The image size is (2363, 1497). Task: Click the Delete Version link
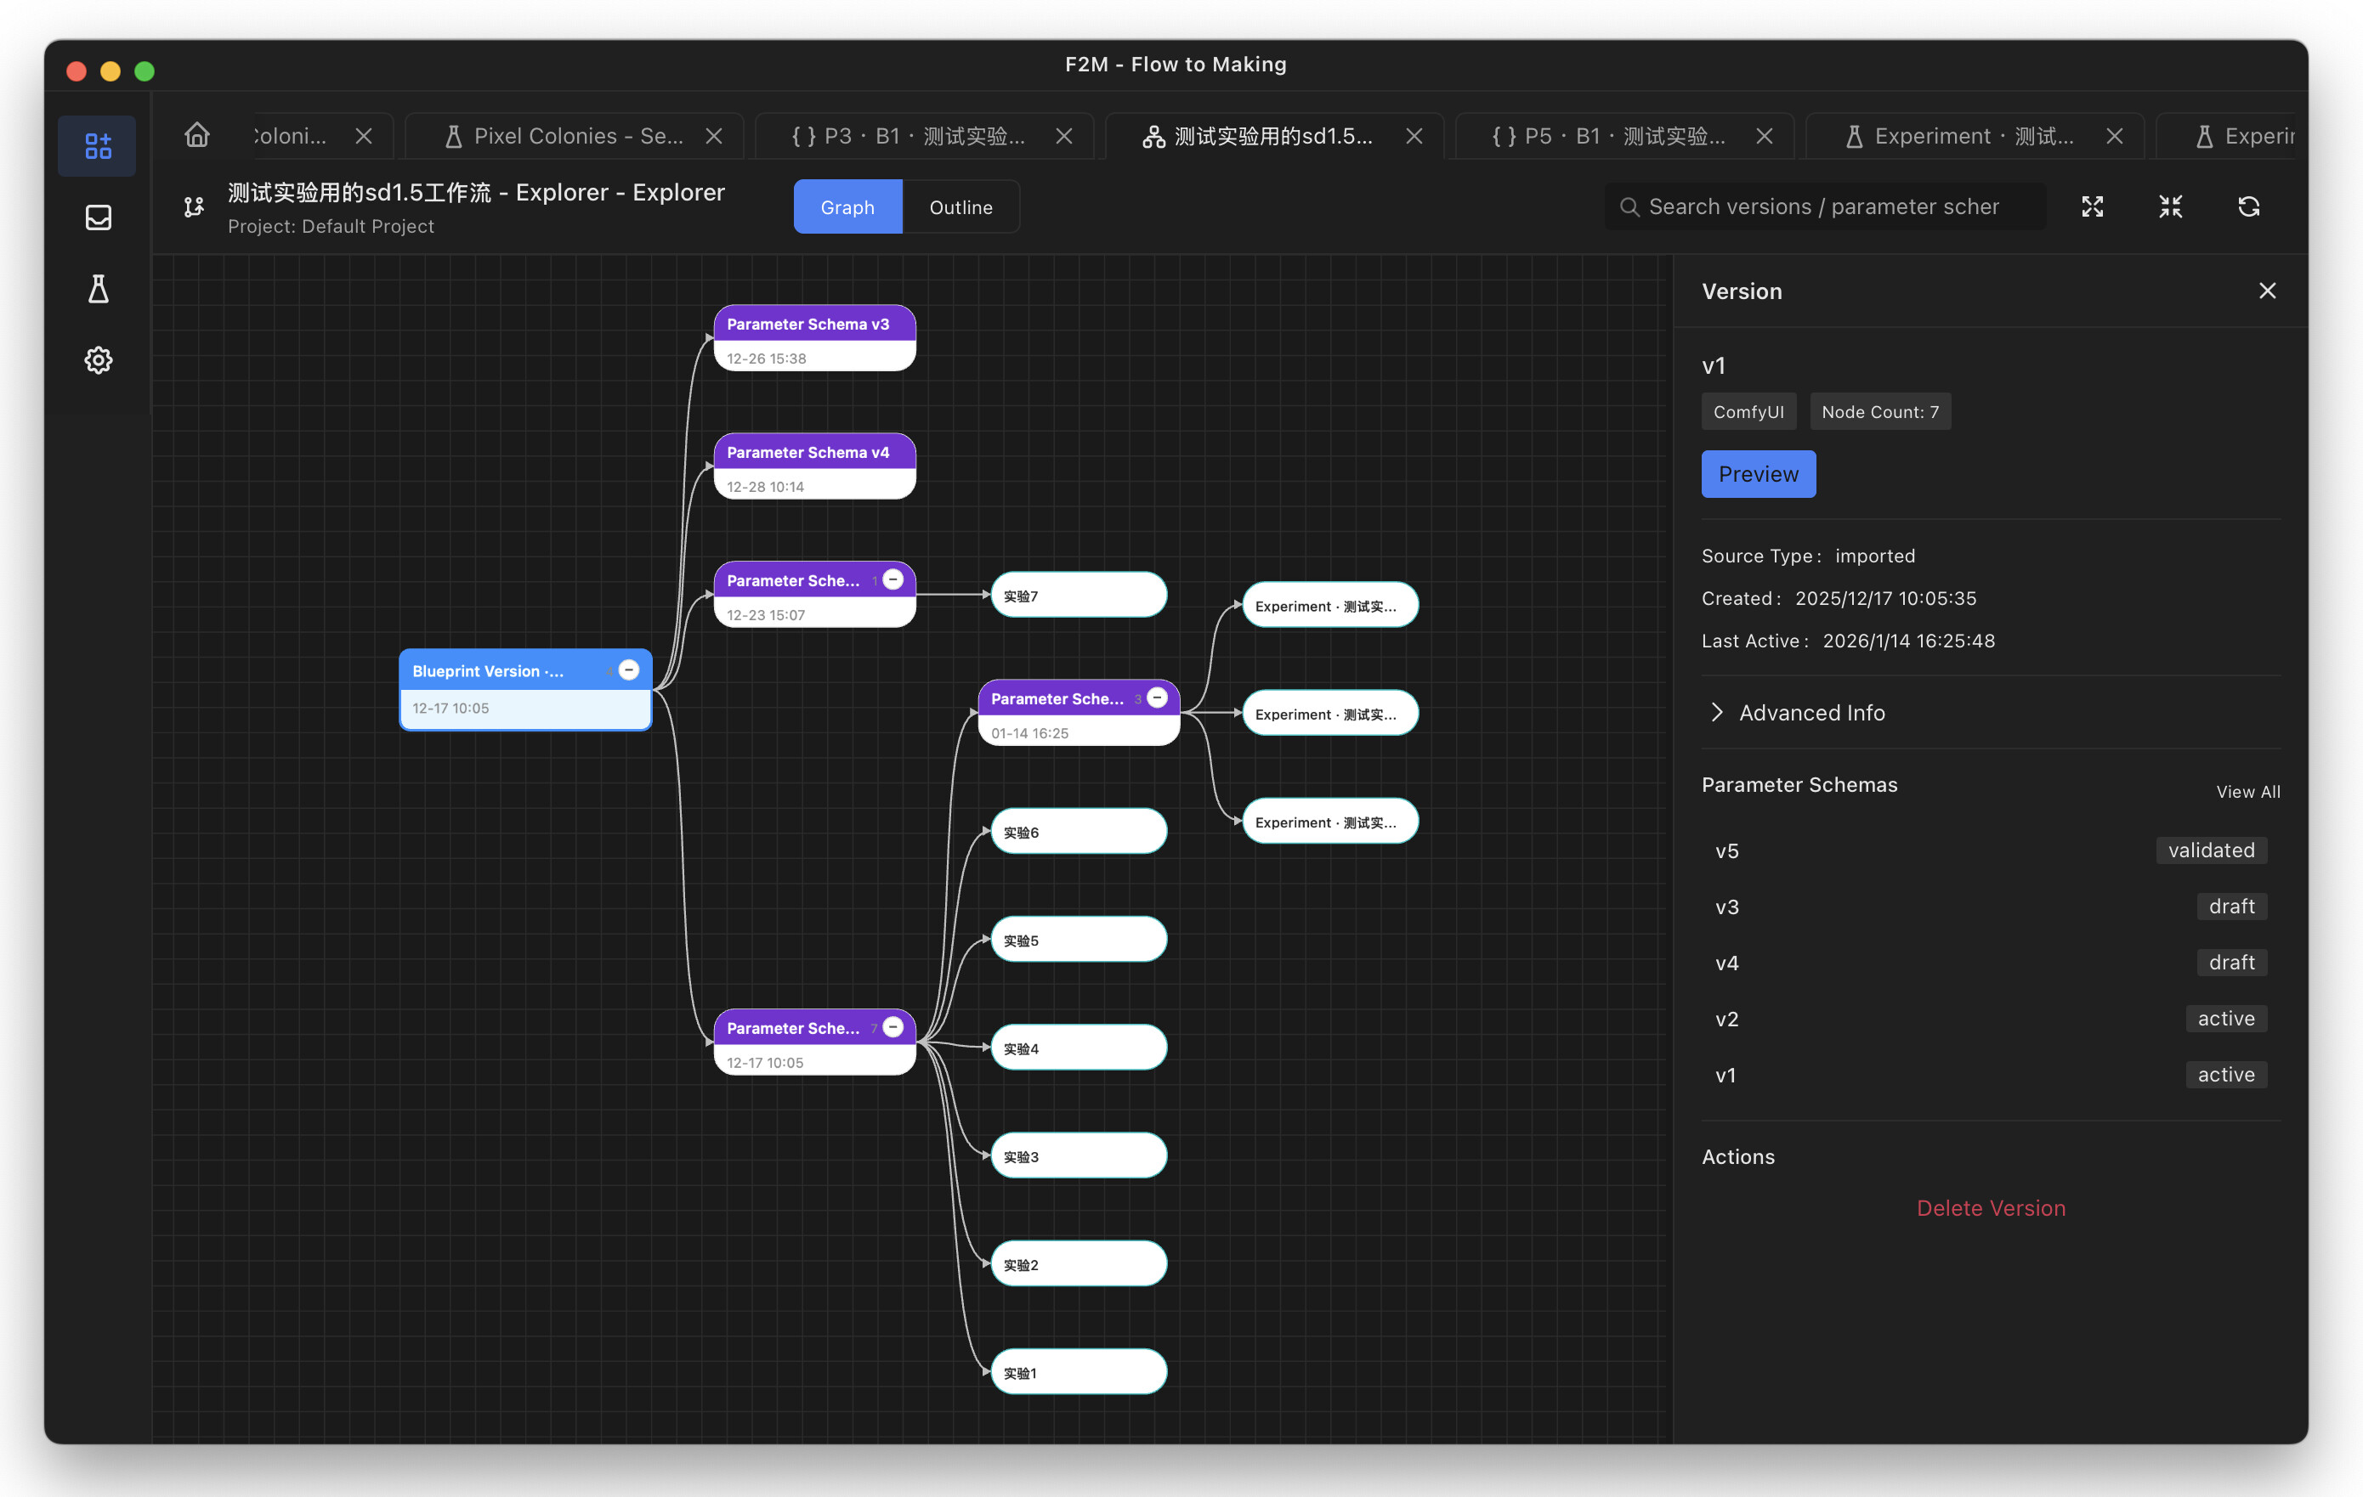[x=1990, y=1207]
